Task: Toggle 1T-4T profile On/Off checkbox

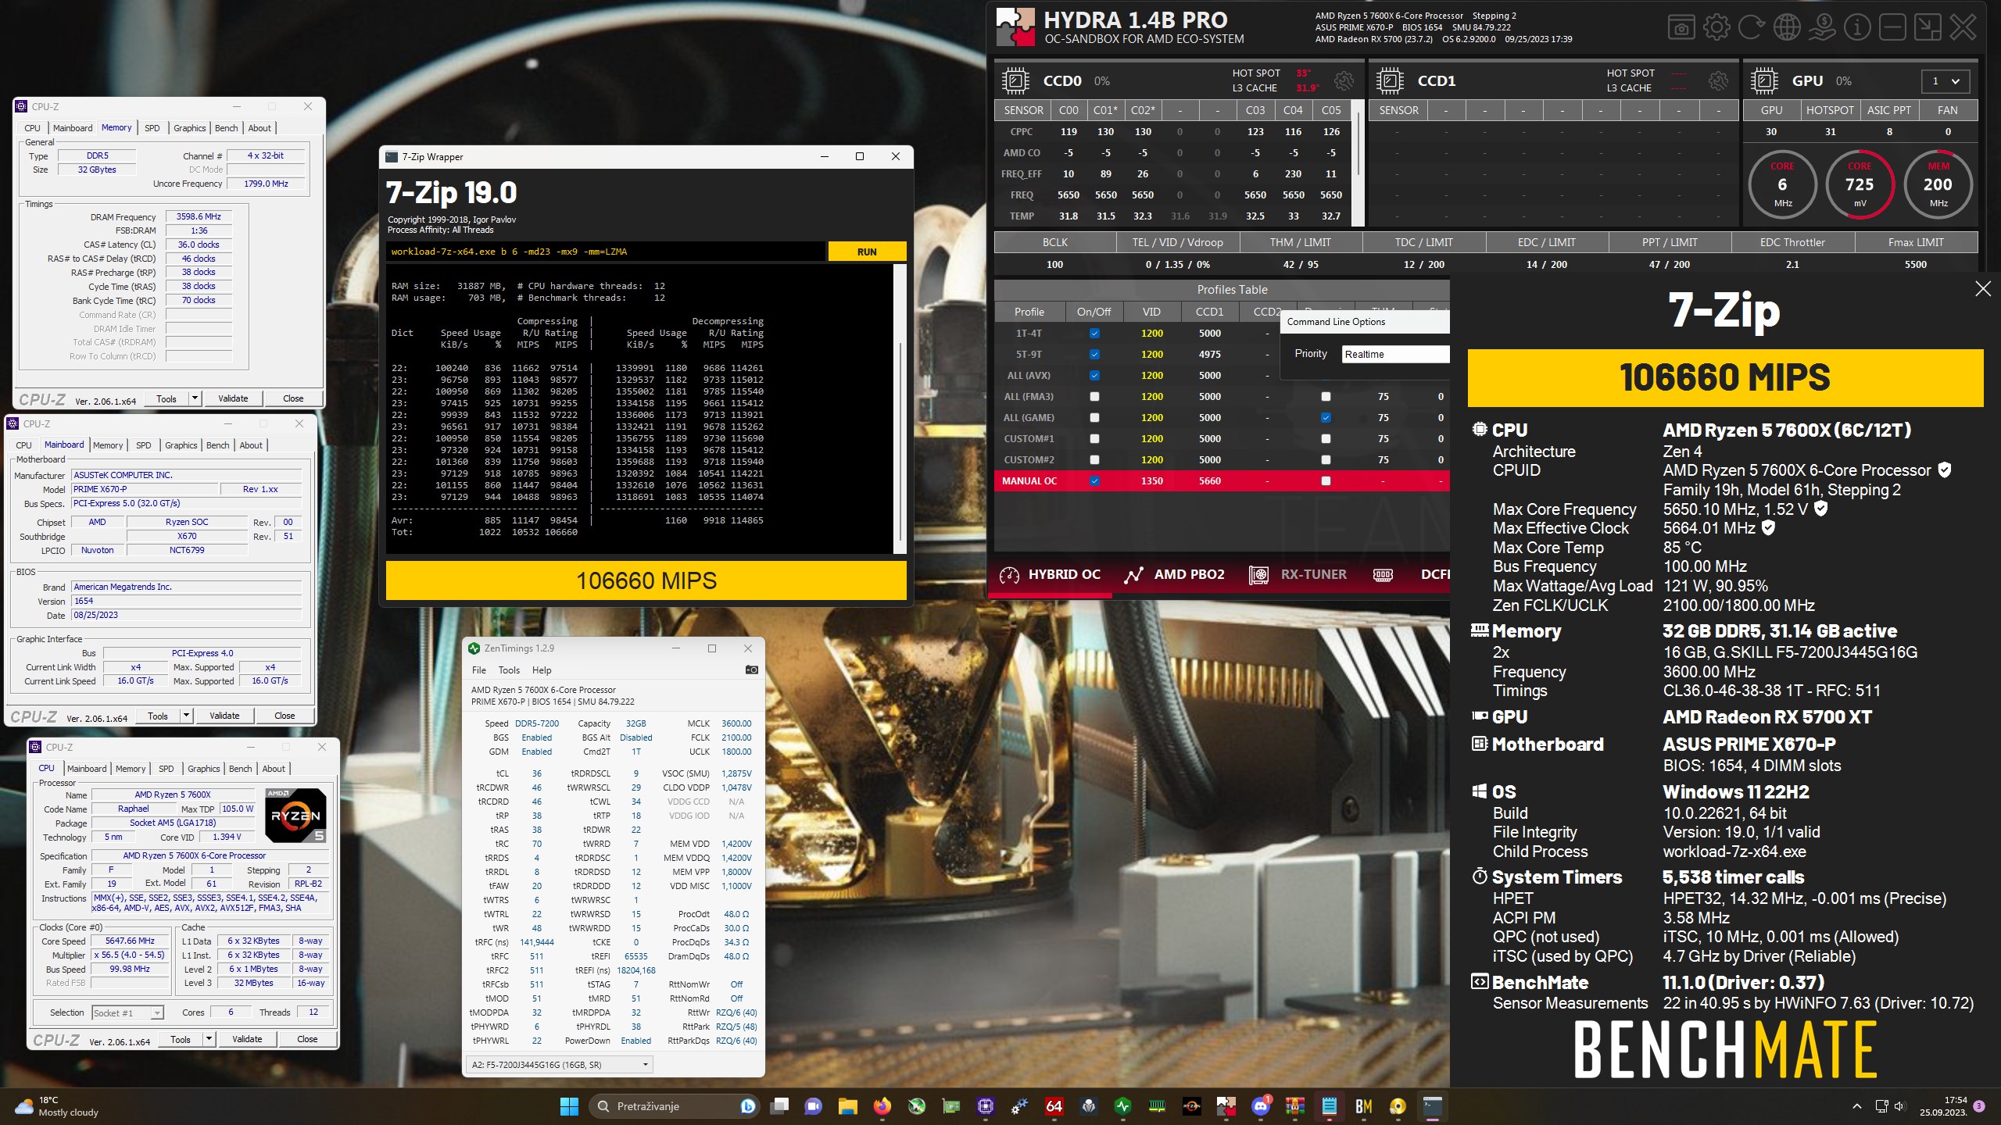Action: (1094, 334)
